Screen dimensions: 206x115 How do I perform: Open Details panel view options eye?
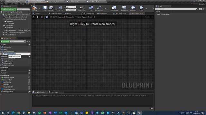(x=203, y=9)
